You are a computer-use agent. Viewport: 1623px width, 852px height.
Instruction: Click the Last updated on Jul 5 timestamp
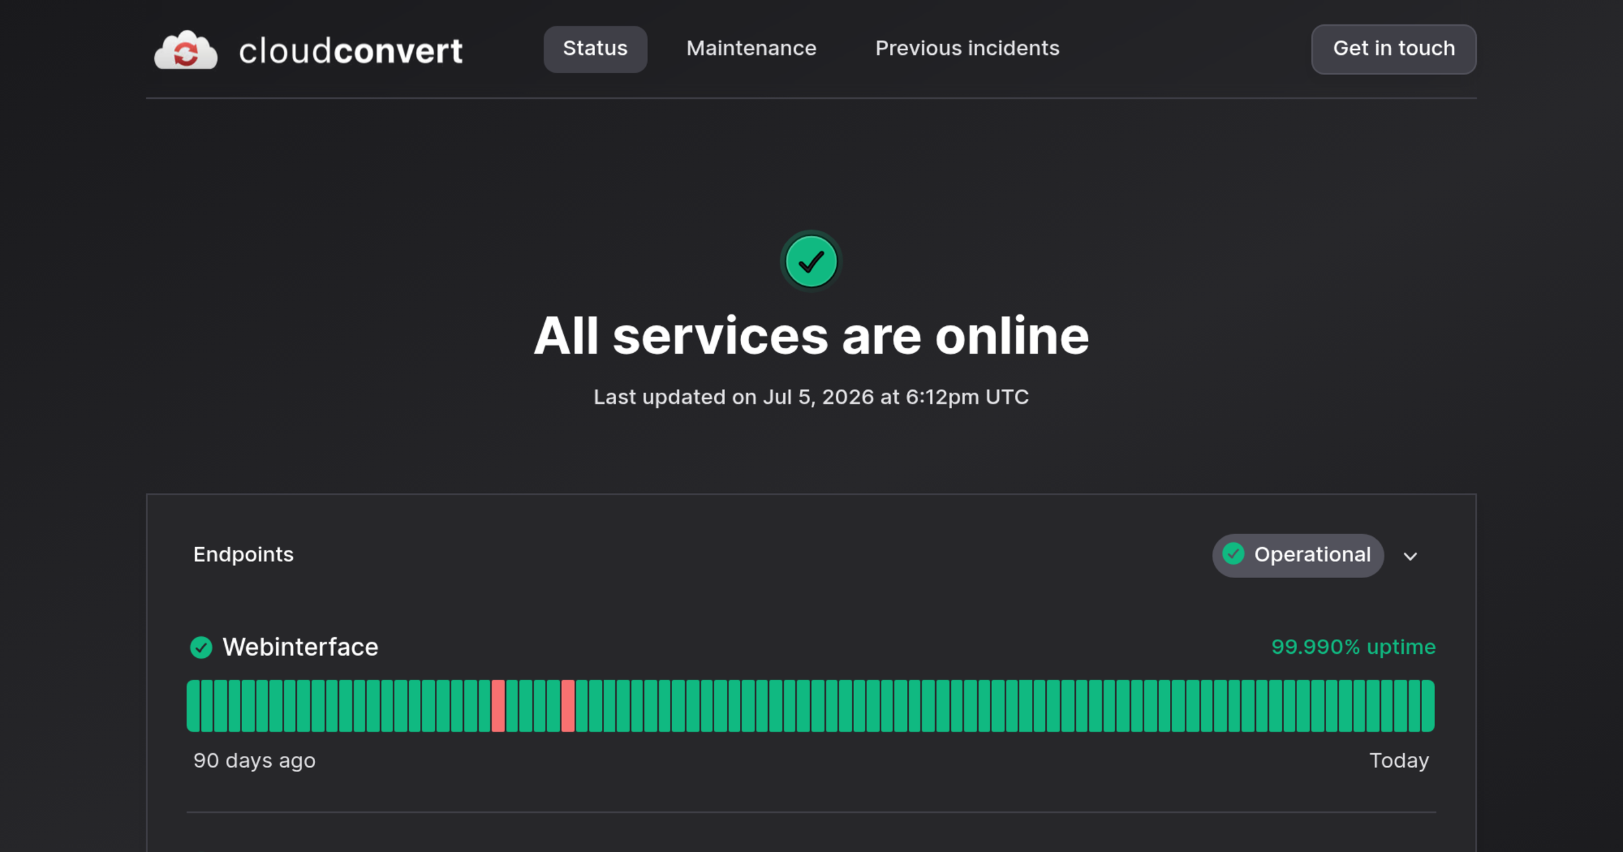811,397
